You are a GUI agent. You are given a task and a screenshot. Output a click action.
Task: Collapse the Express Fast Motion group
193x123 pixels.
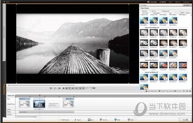pos(151,72)
